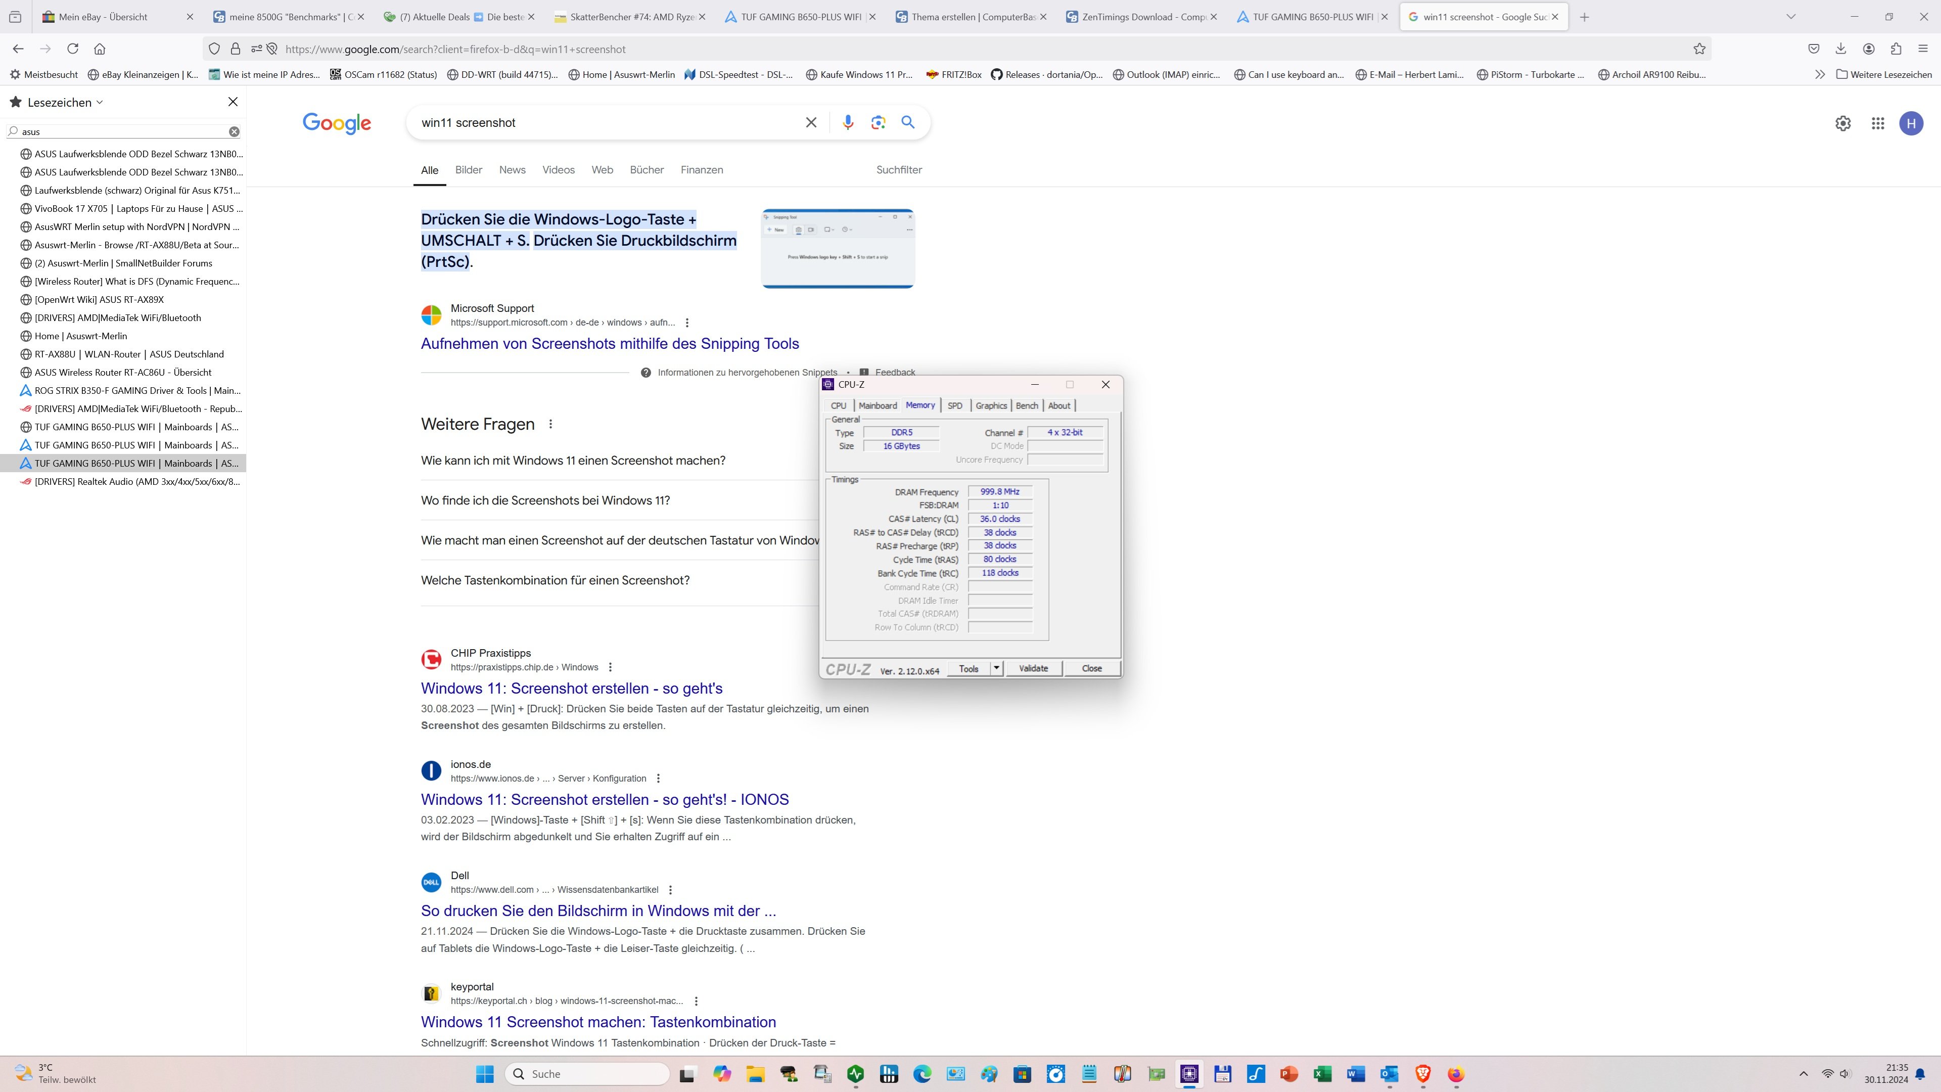Clear the bookmarks search field 'asus'
Viewport: 1941px width, 1092px height.
(235, 132)
